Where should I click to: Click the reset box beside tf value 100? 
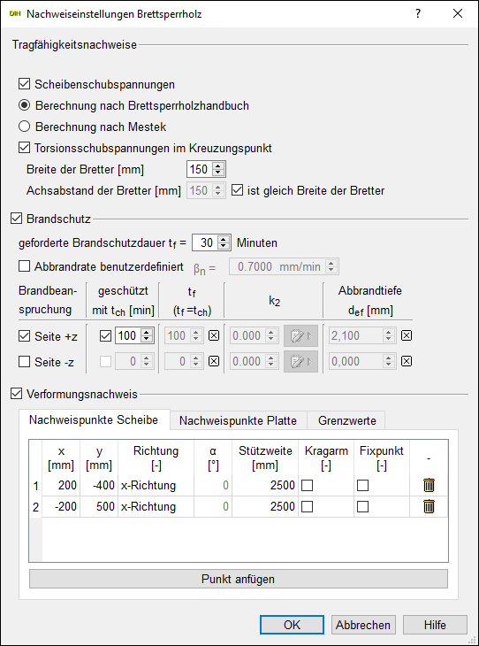[x=214, y=335]
